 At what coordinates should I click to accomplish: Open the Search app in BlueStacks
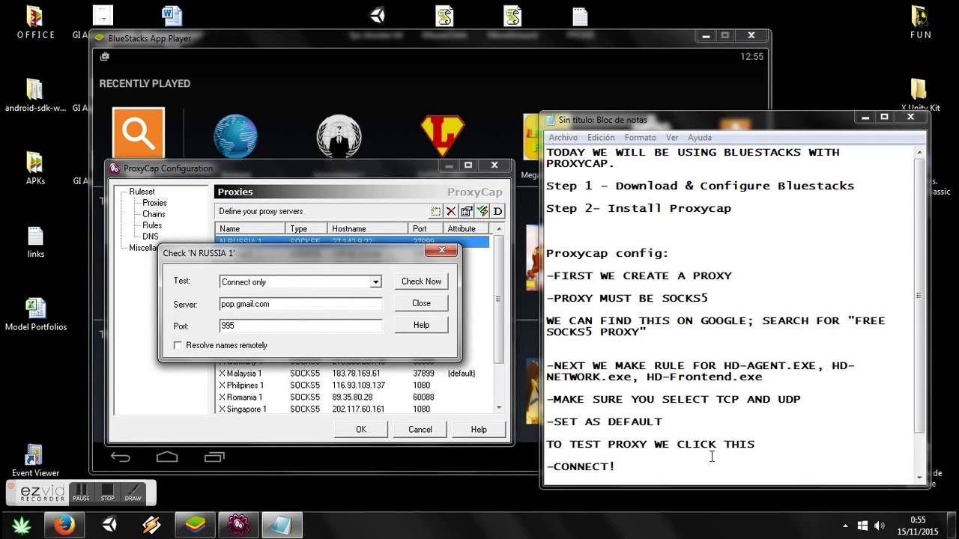click(139, 133)
